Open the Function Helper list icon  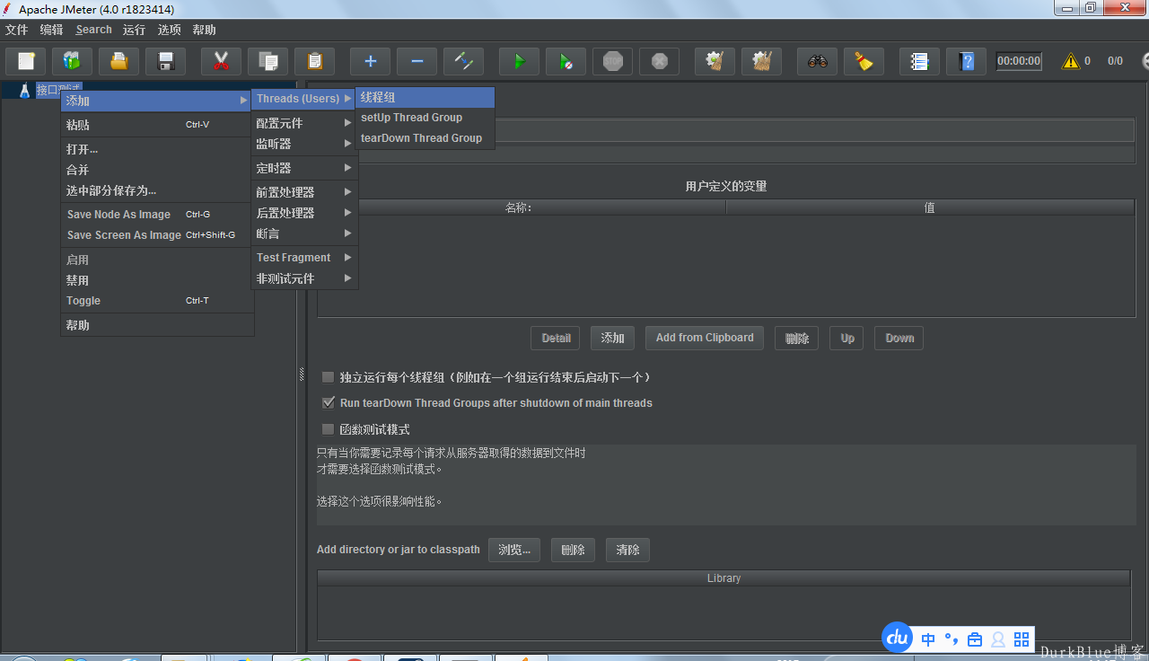(x=919, y=61)
